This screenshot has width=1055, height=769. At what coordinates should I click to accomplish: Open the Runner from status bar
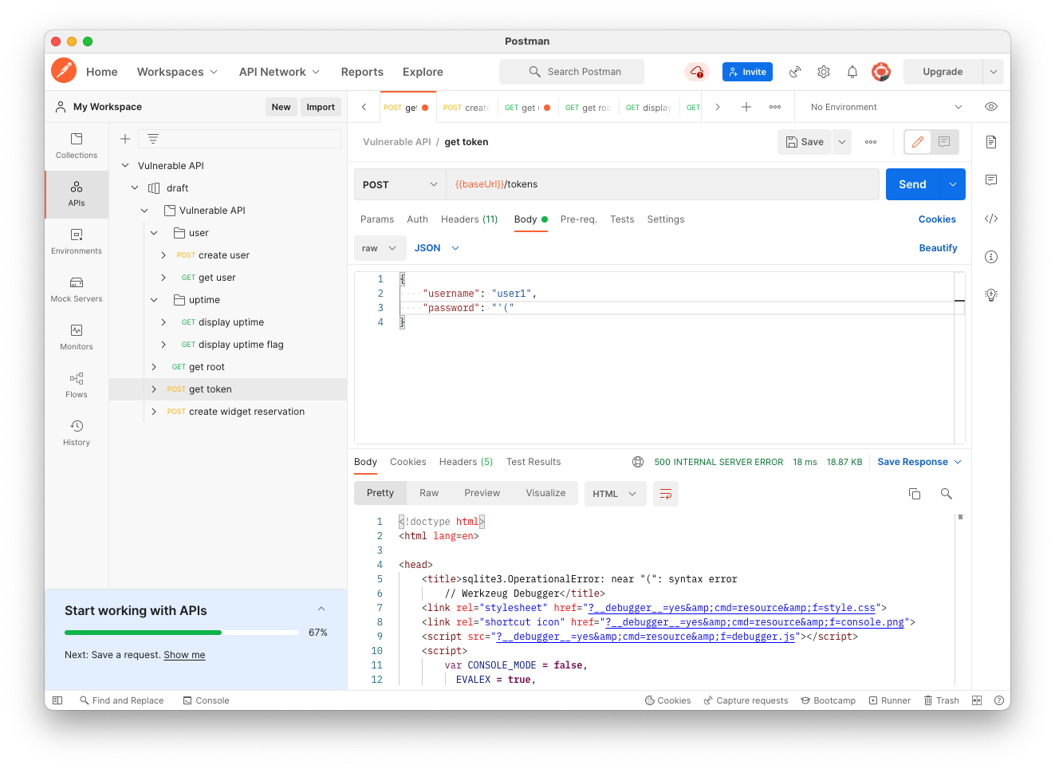point(889,700)
